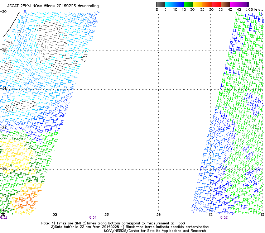The width and height of the screenshot is (265, 233).
Task: Click the brown 35-40 knots color swatch
Action: point(226,4)
